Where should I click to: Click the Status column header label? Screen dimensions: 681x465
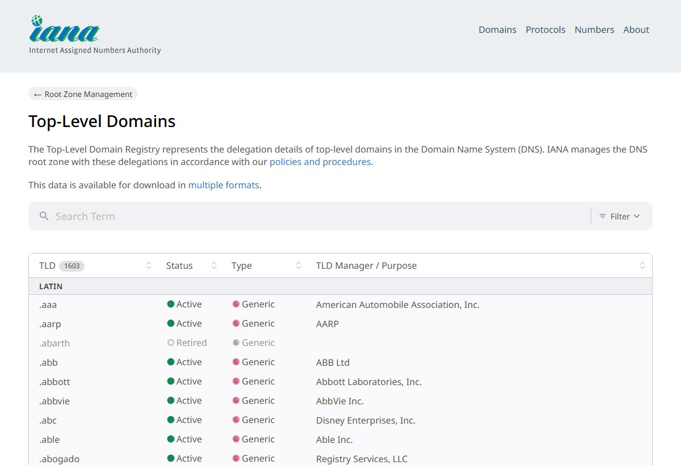click(179, 265)
